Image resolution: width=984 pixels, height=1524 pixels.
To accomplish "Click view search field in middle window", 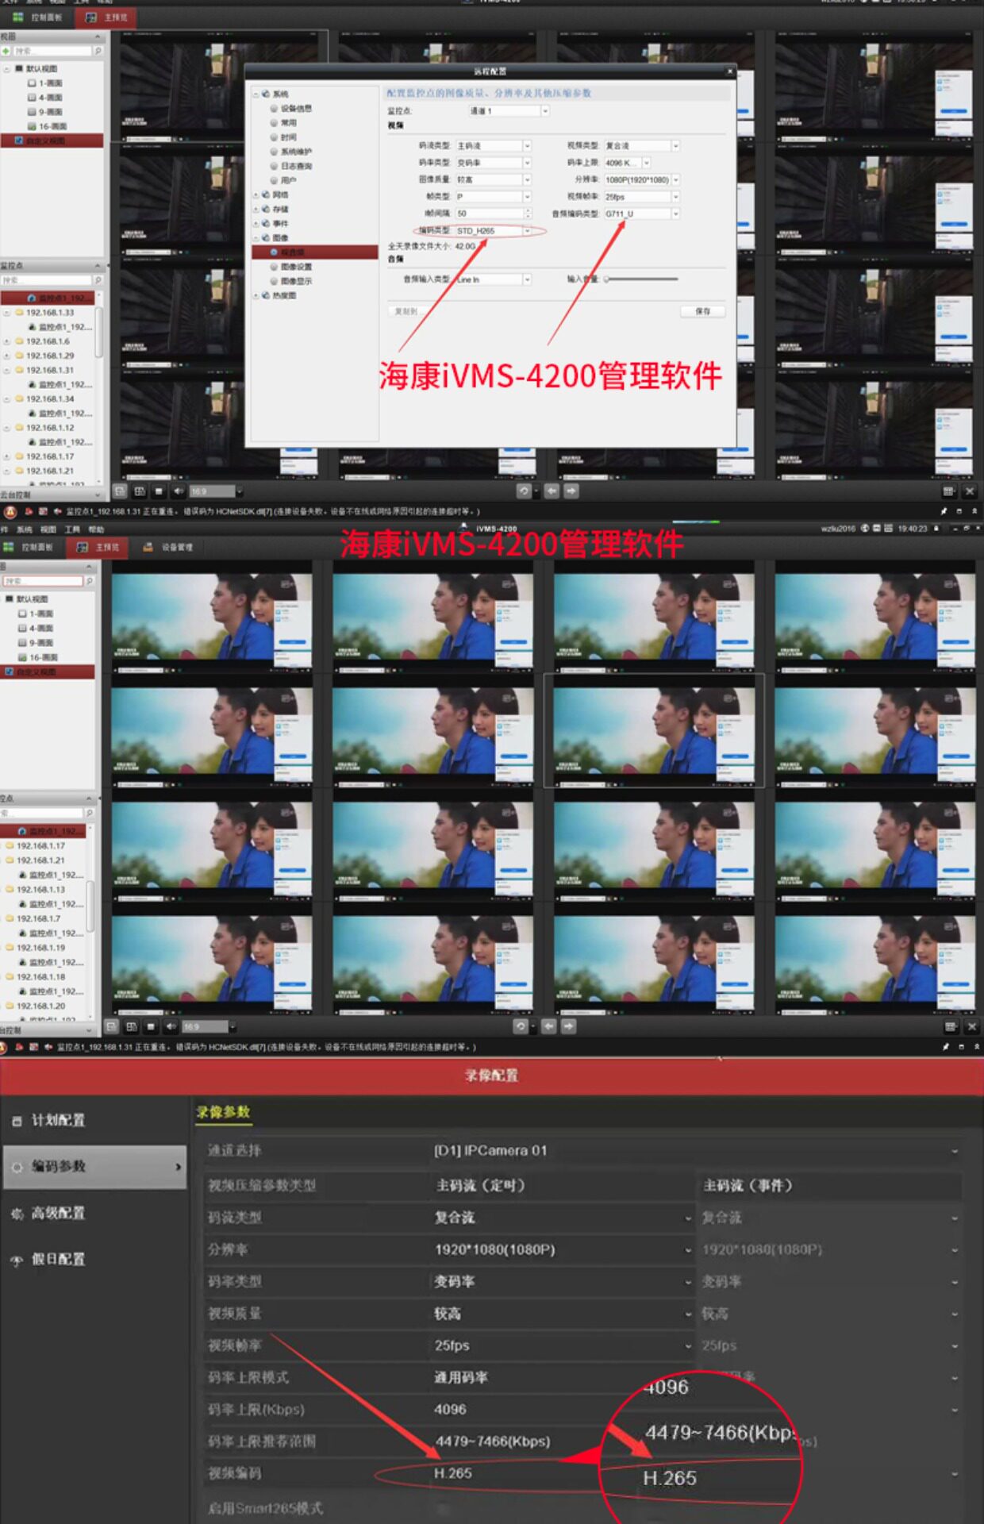I will (43, 581).
